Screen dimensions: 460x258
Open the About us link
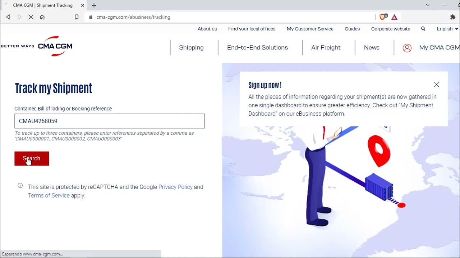(x=207, y=29)
